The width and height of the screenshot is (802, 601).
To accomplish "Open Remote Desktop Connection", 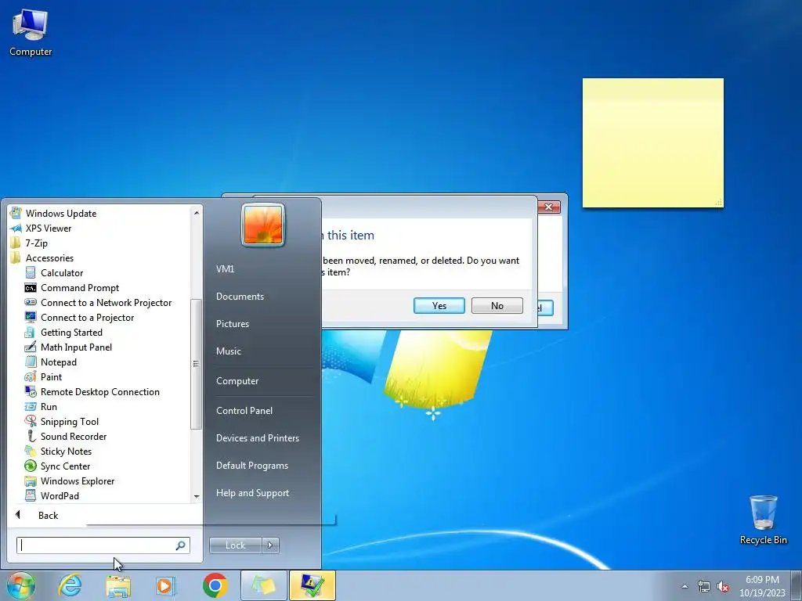I will pos(99,391).
